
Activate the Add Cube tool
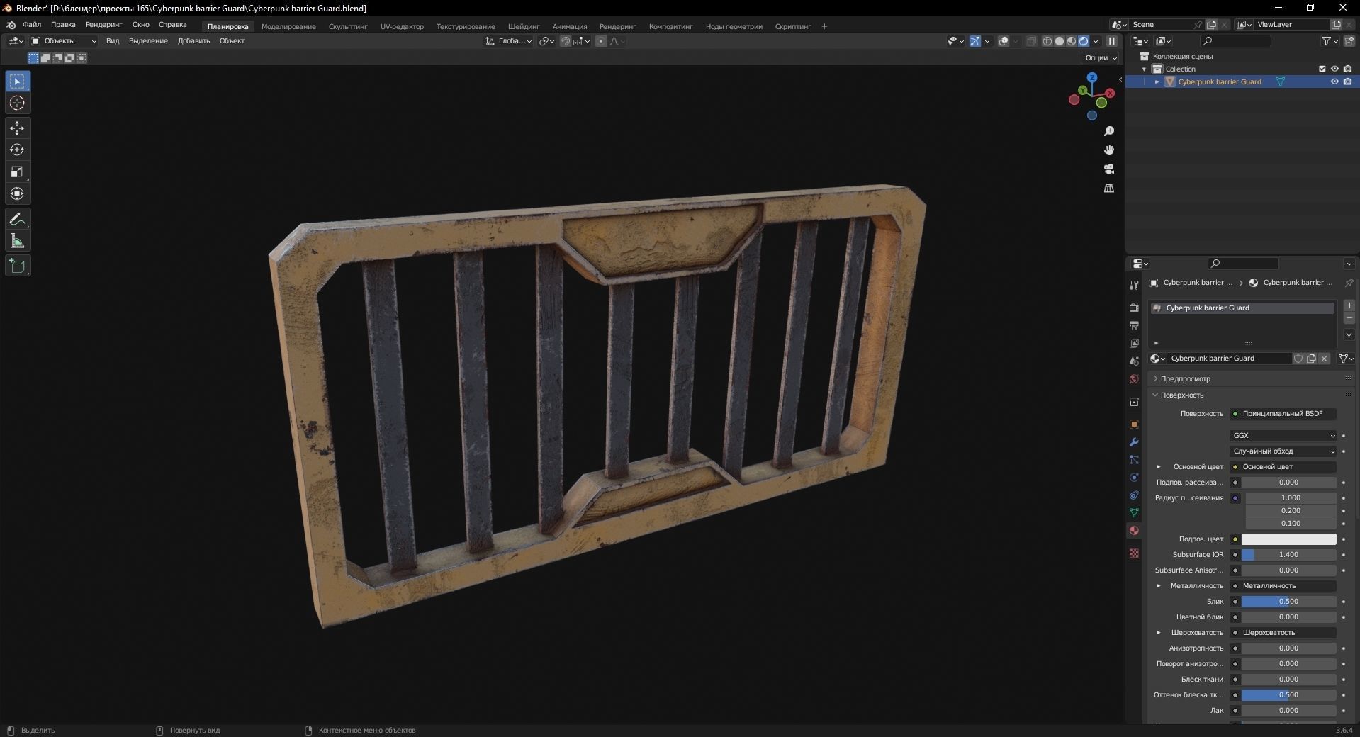(18, 266)
